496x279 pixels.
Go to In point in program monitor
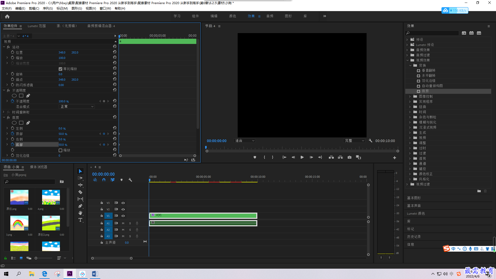pyautogui.click(x=284, y=157)
